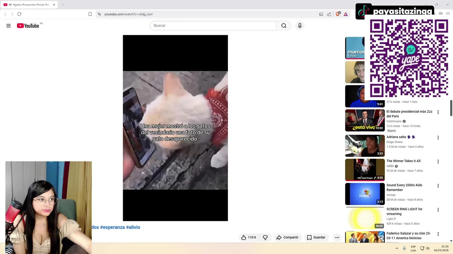Viewport: 453px width, 254px height.
Task: Open 'Sound Every 2000s Kids Remember' video
Action: [x=404, y=187]
